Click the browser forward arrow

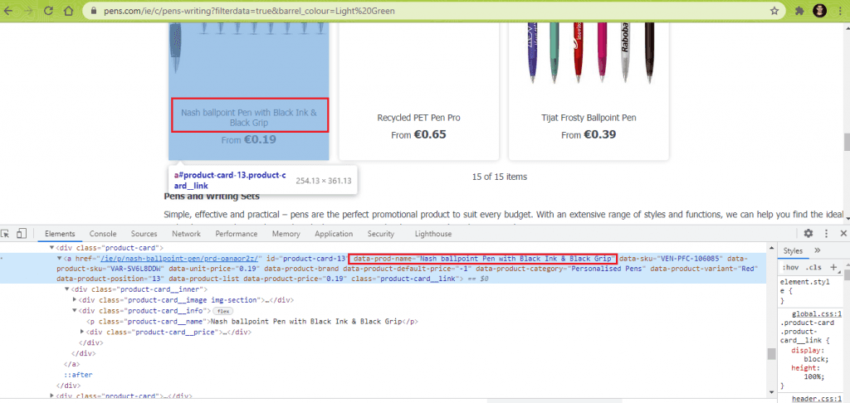pyautogui.click(x=29, y=11)
